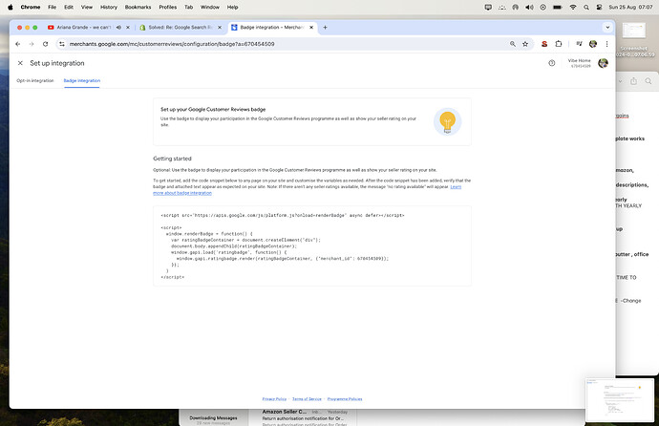Open the Edit menu
Viewport: 659px width, 426px height.
click(69, 7)
